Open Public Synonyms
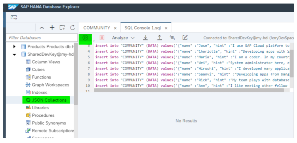 (x=49, y=123)
